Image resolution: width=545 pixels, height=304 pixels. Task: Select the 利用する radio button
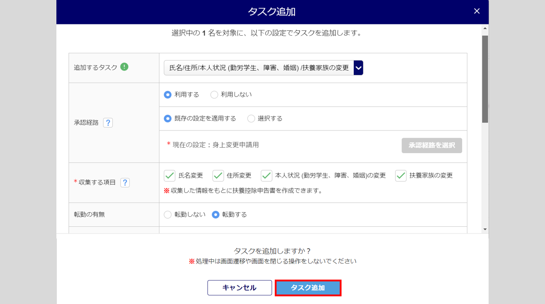[168, 95]
